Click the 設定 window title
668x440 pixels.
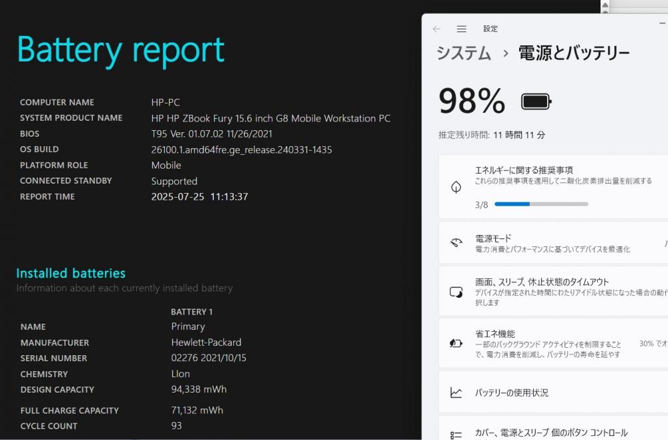(490, 29)
